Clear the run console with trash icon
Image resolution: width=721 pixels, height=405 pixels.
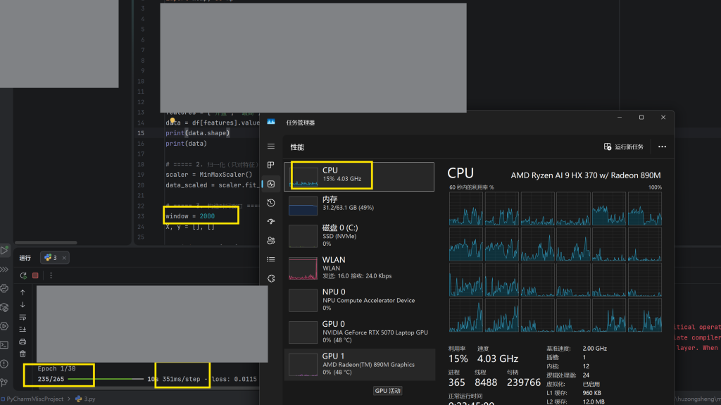point(23,354)
